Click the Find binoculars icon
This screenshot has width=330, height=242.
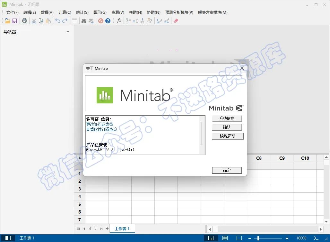pos(84,21)
